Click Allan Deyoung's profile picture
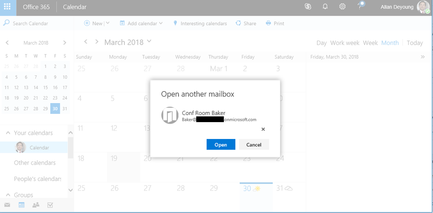The image size is (433, 213). (423, 7)
